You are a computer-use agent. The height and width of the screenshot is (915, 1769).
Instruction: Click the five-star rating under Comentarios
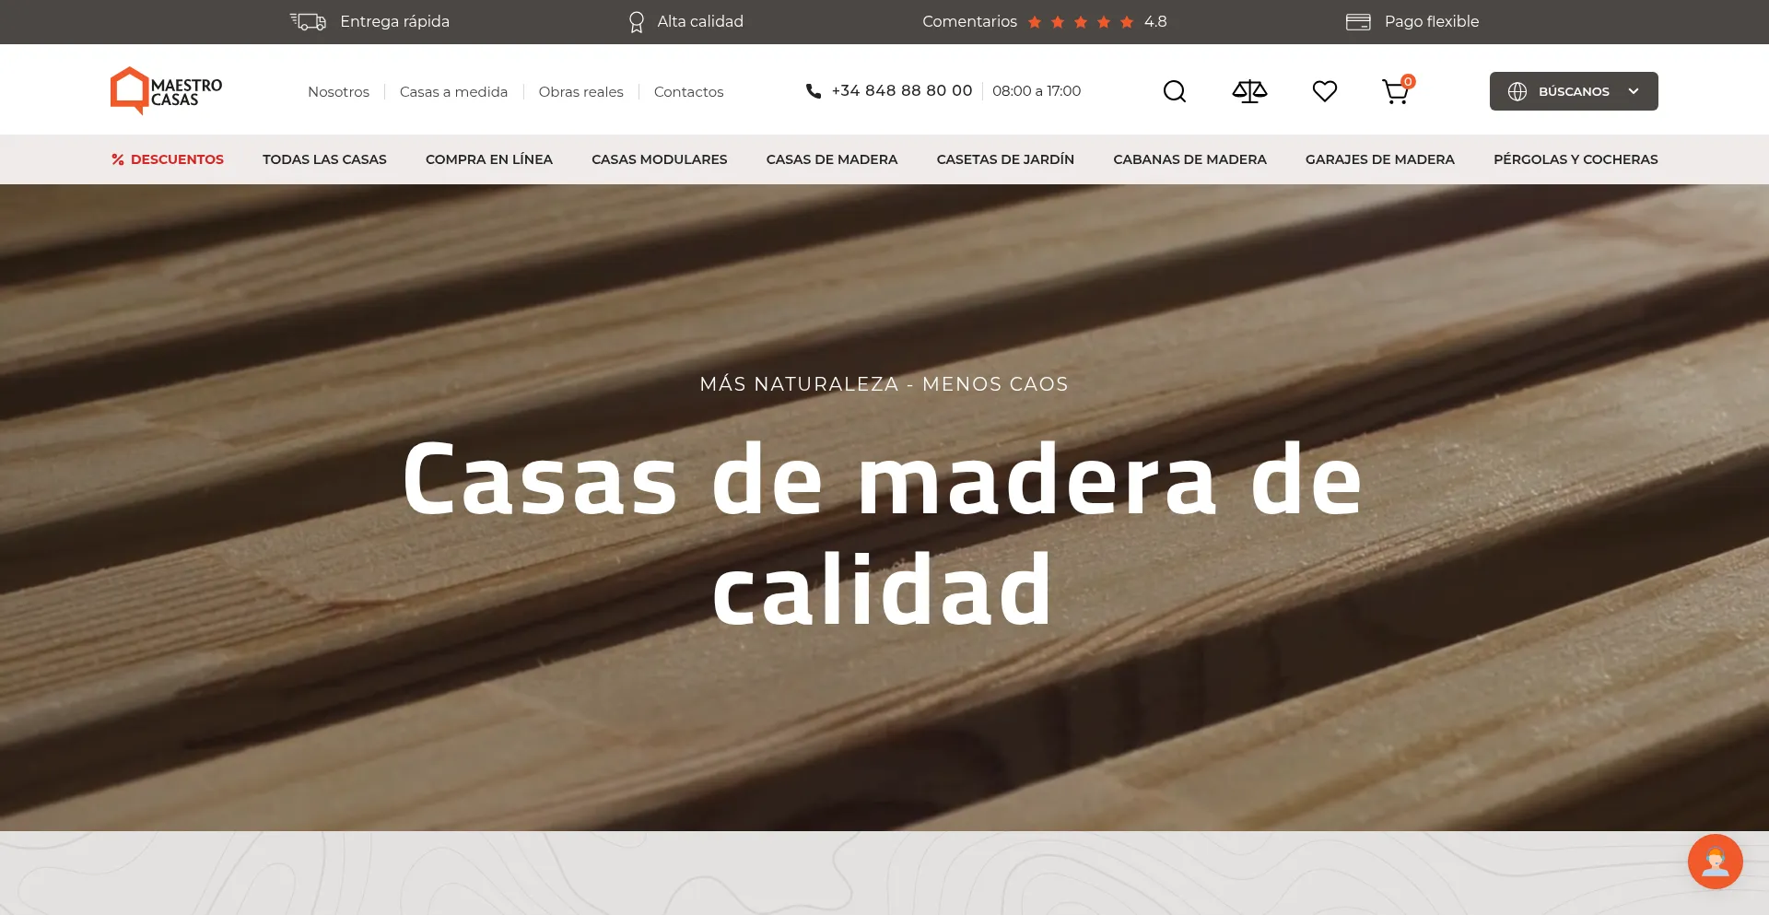[1080, 22]
